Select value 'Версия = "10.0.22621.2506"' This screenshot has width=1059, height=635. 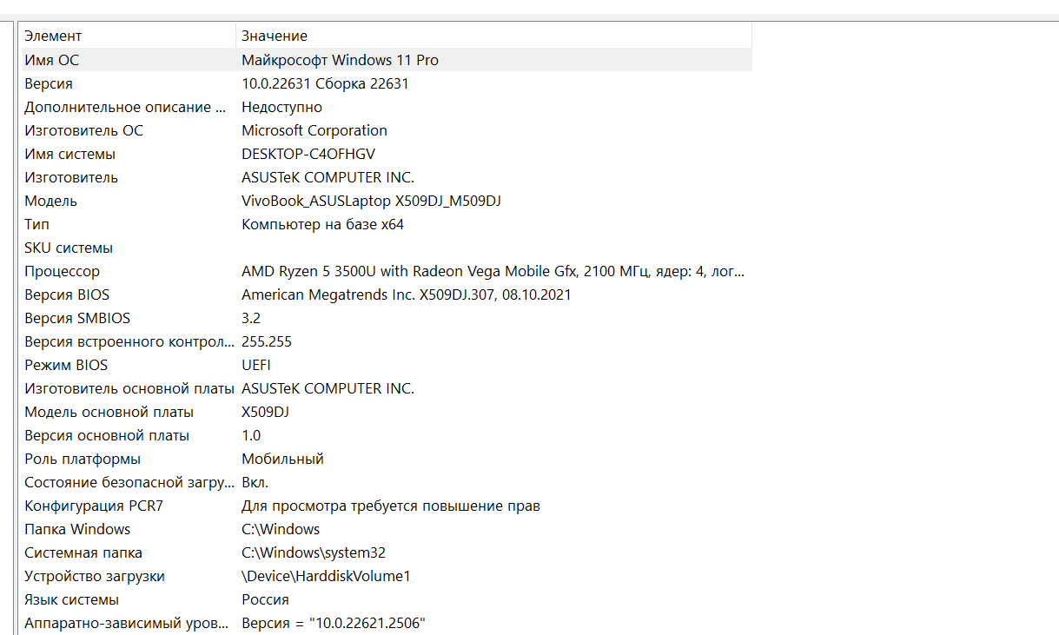(334, 623)
